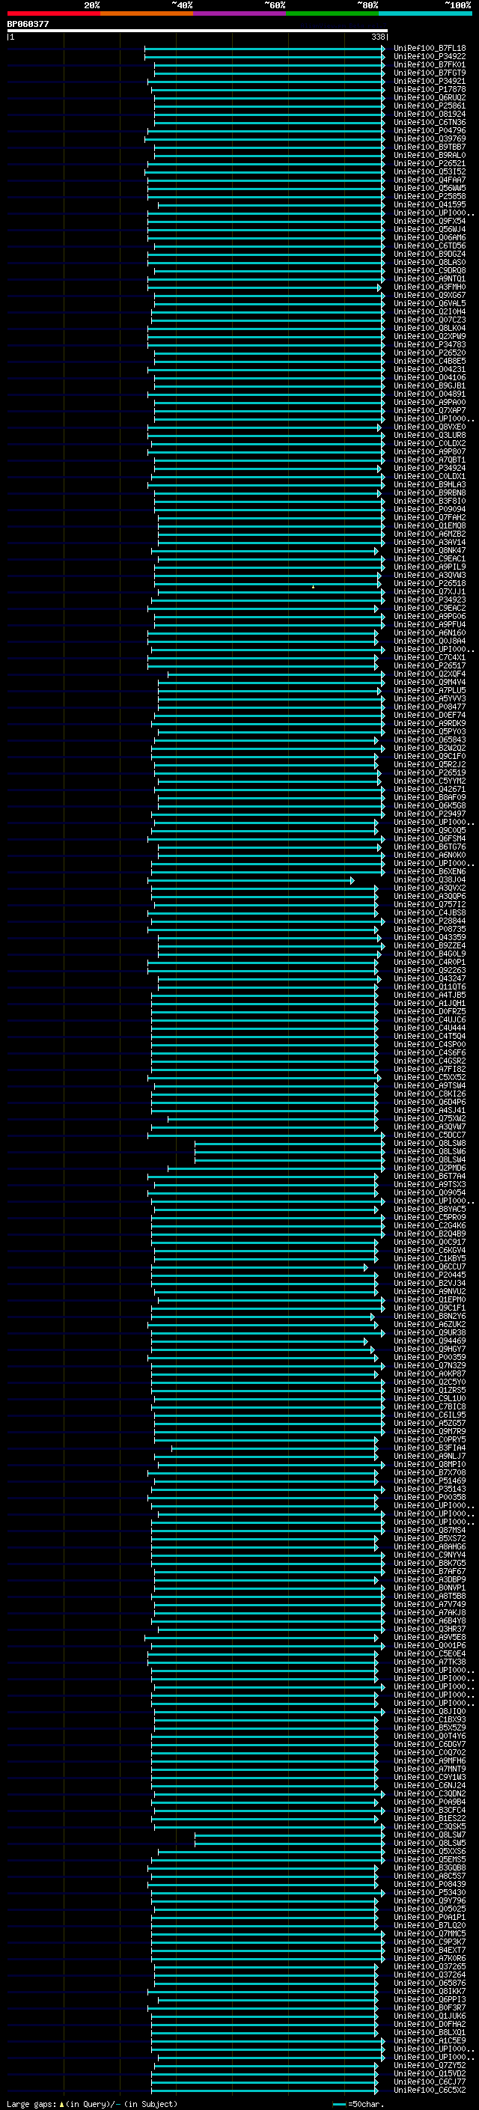Select the UniRef100_Q9XG67 label
Screen dimensions: 479x2110
[429, 295]
